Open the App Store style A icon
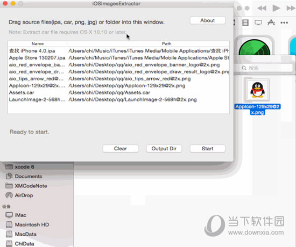 [271, 23]
